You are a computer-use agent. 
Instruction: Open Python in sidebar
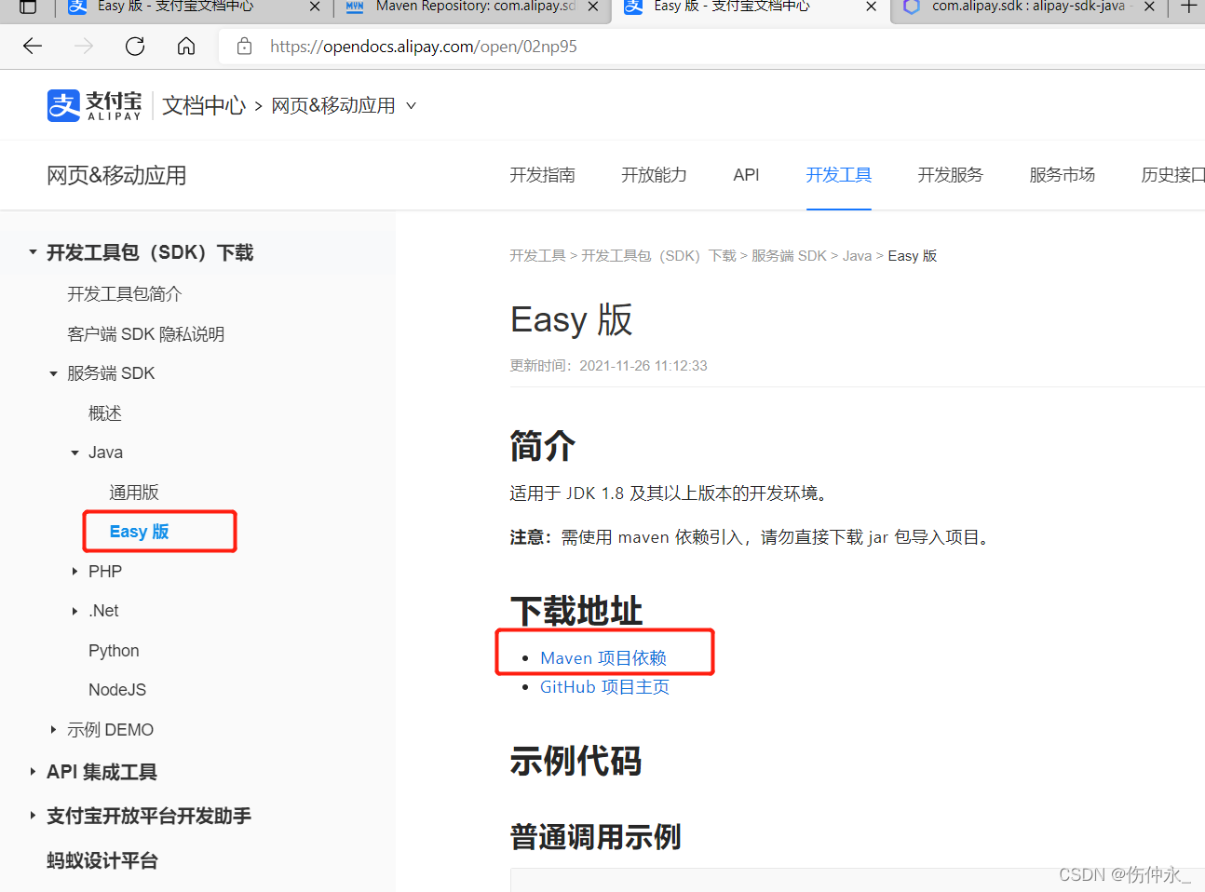coord(114,651)
